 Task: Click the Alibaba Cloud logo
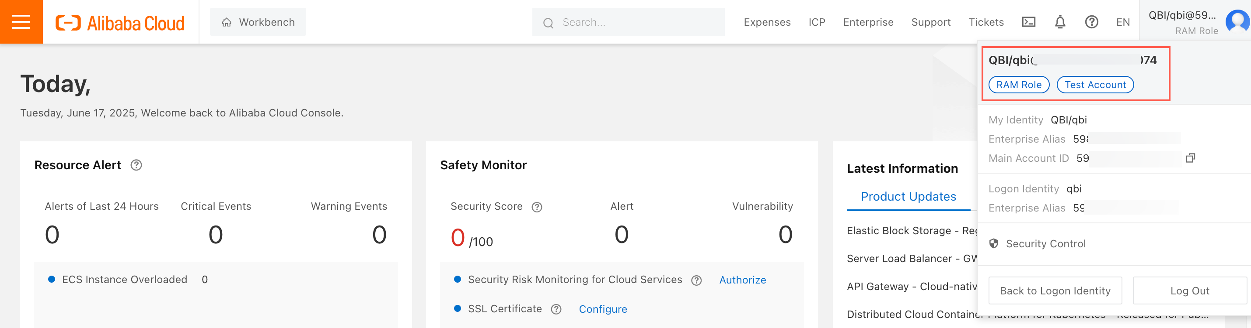[120, 23]
